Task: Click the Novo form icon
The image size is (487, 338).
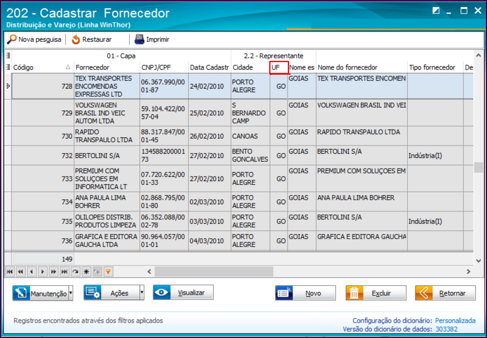Action: point(284,293)
